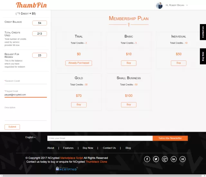Open the Buy Now side tab

coord(203,56)
